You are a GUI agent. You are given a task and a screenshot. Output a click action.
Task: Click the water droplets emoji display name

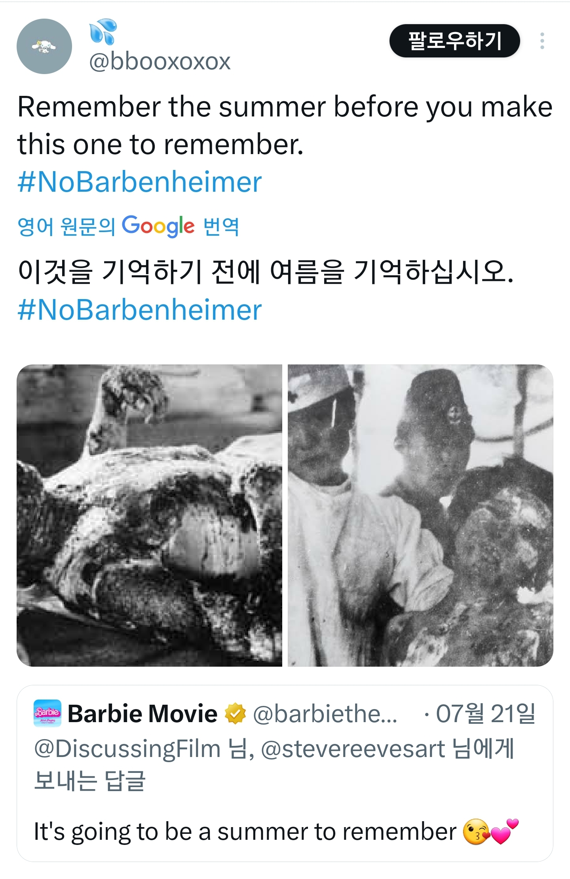[103, 31]
